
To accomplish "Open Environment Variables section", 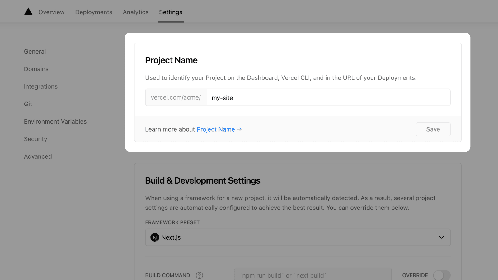I will coord(55,122).
